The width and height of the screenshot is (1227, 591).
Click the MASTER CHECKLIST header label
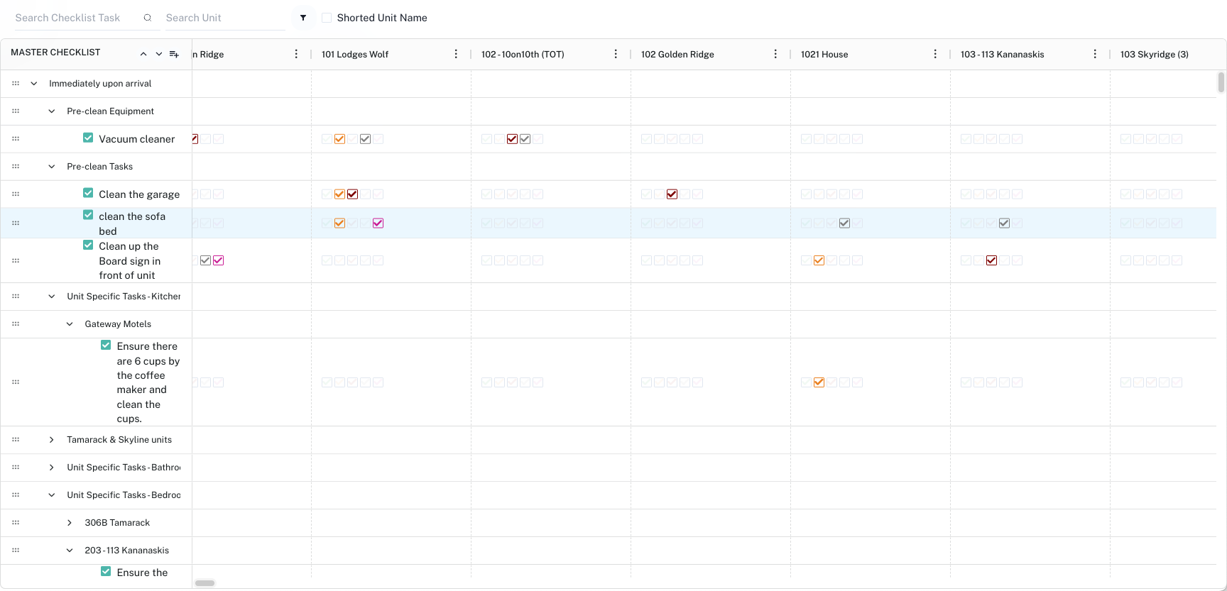(55, 53)
